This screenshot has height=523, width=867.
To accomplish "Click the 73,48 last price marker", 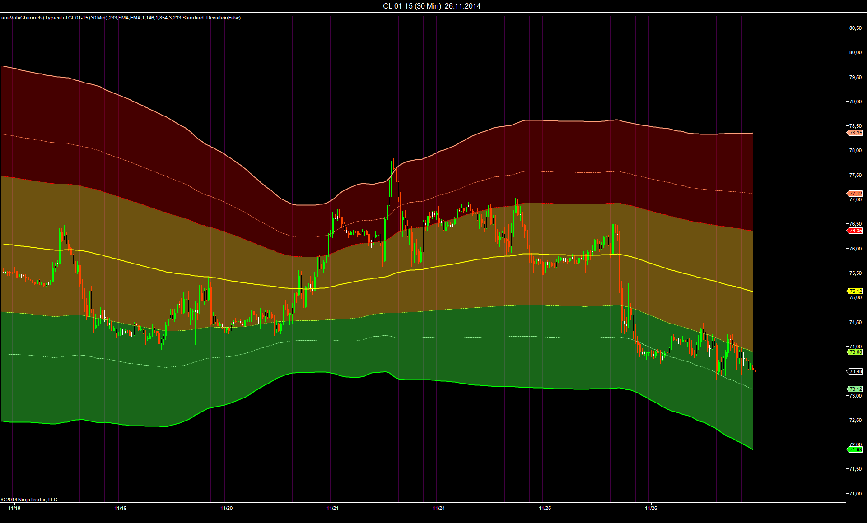I will (x=855, y=371).
